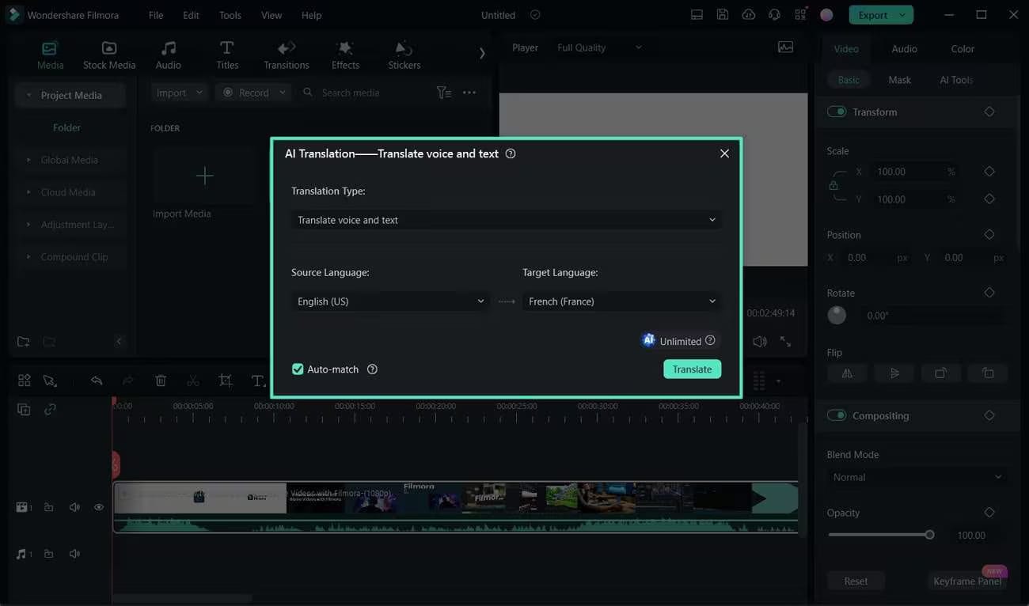Image resolution: width=1029 pixels, height=606 pixels.
Task: Click the help icon in AI Translation title
Action: click(x=511, y=153)
